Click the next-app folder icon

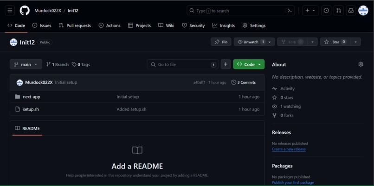[18, 97]
